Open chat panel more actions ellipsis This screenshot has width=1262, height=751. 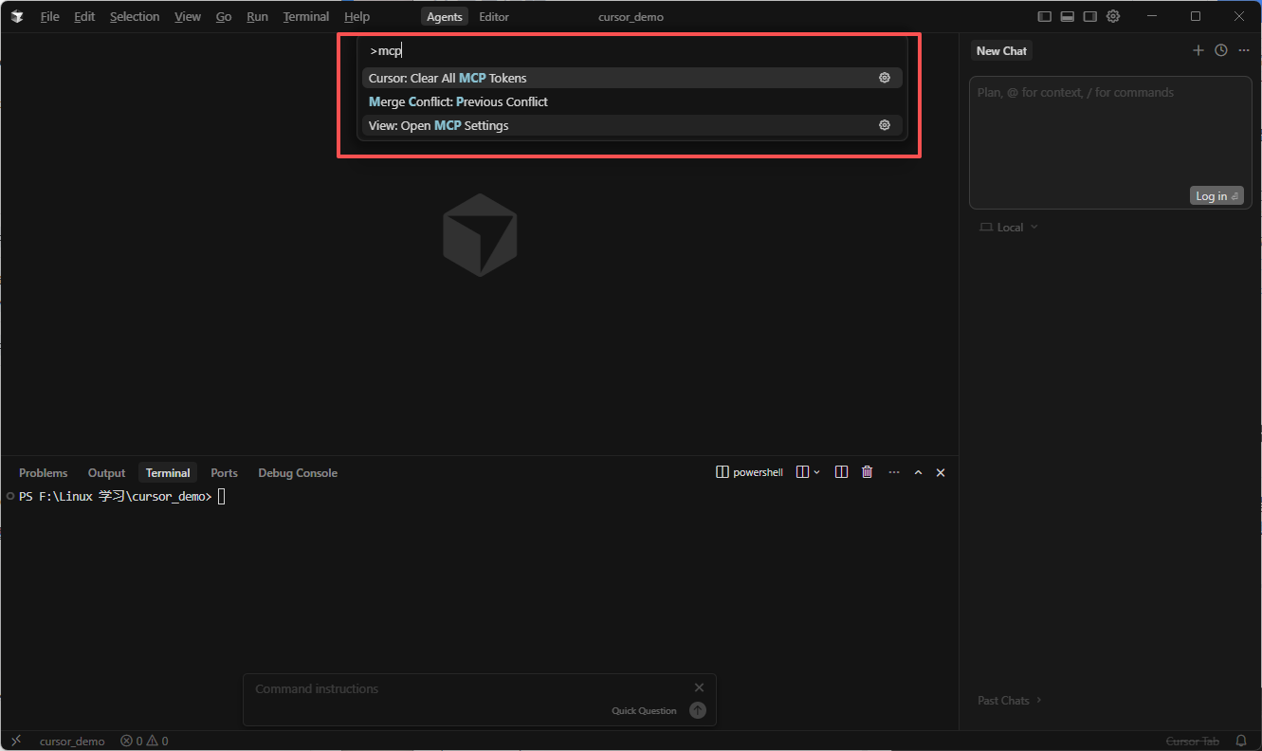1244,50
